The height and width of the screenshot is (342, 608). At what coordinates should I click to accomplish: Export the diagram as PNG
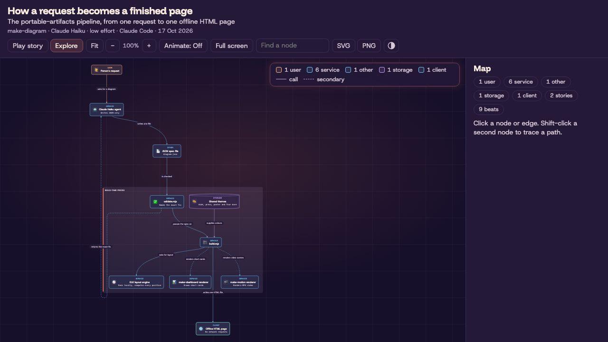point(369,46)
